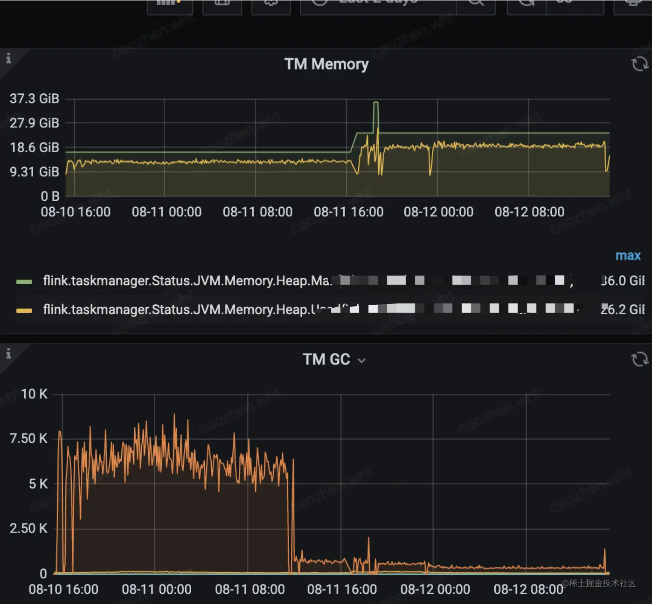The width and height of the screenshot is (652, 604).
Task: Click green color swatch of Heap.Max series
Action: pyautogui.click(x=24, y=281)
